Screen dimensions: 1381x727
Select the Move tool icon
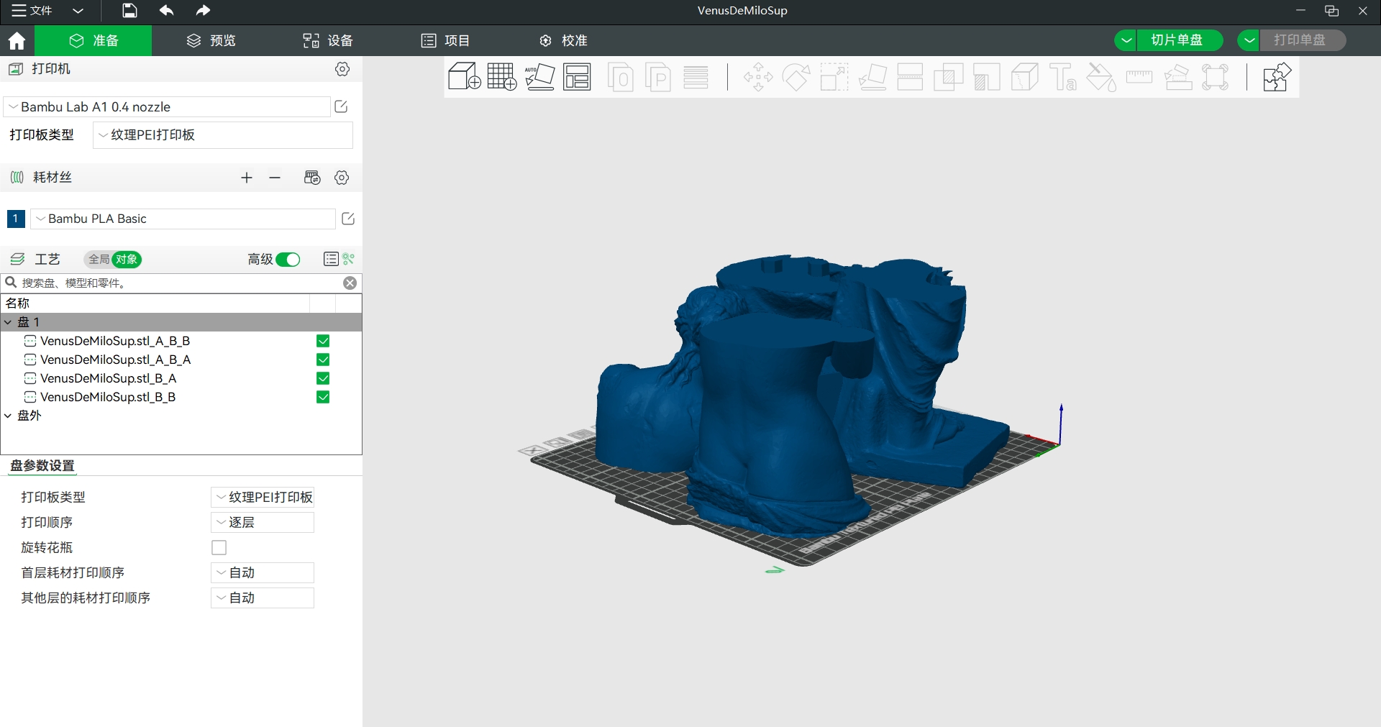pyautogui.click(x=758, y=77)
